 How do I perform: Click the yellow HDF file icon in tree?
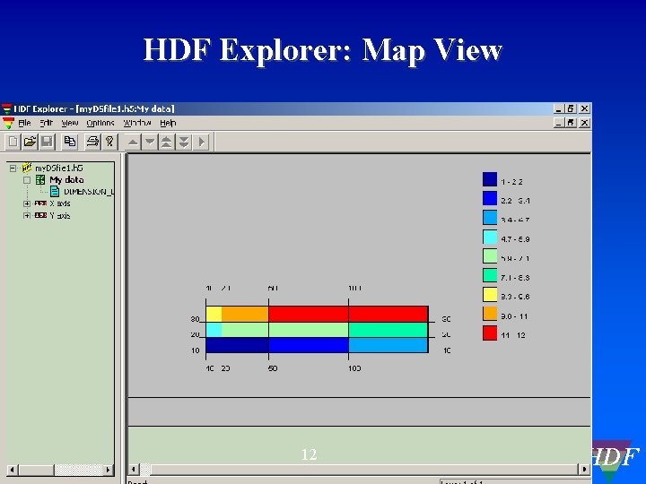(27, 168)
